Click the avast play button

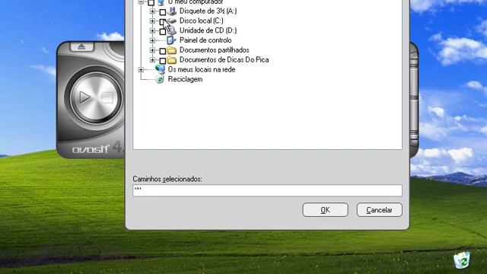click(84, 97)
